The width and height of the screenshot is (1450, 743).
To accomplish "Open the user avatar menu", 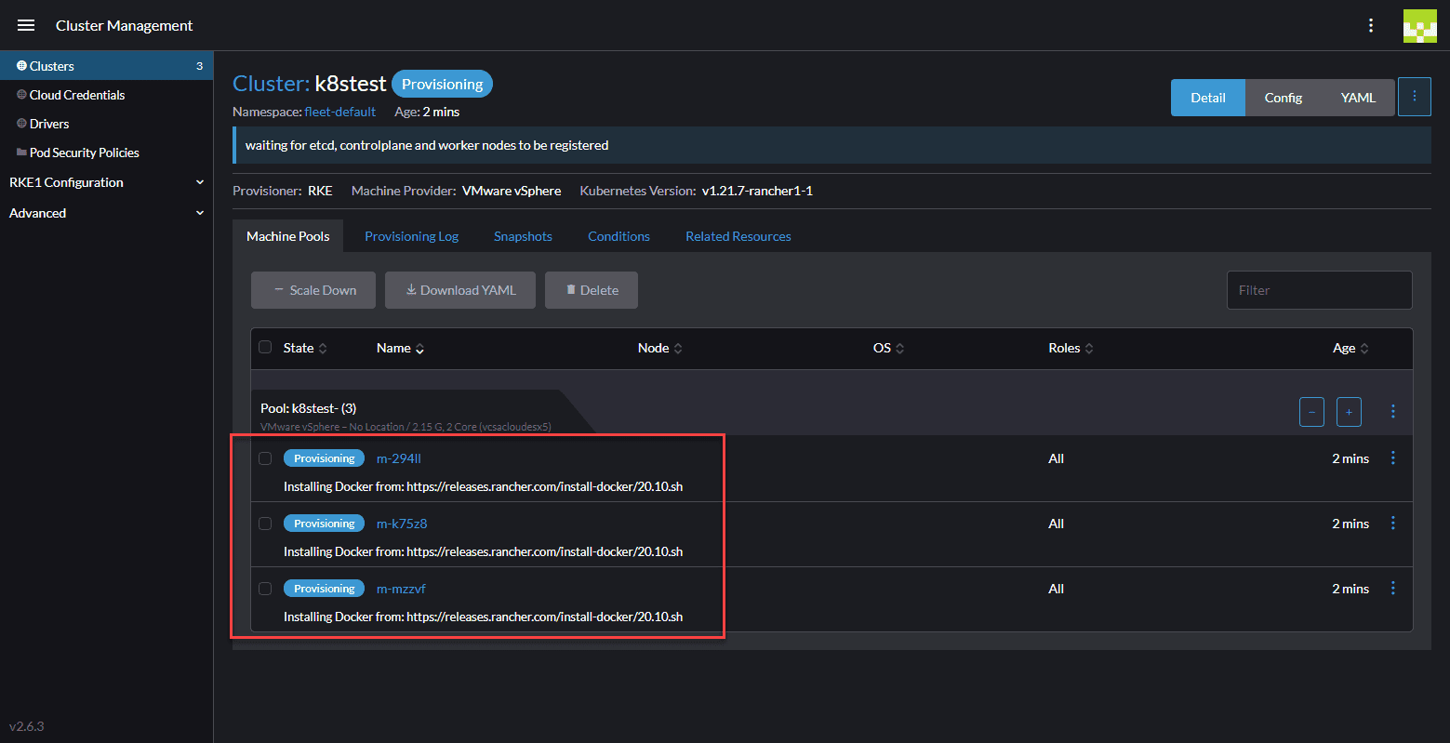I will (x=1419, y=26).
